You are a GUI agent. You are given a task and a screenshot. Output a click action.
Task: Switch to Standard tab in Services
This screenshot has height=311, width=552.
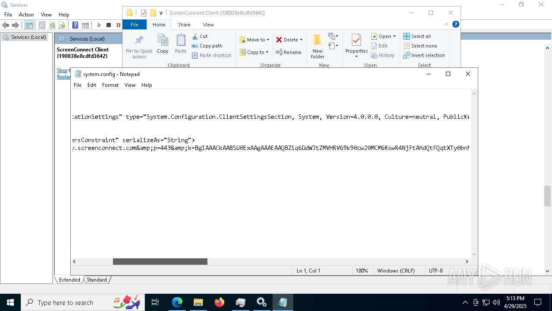(x=97, y=280)
